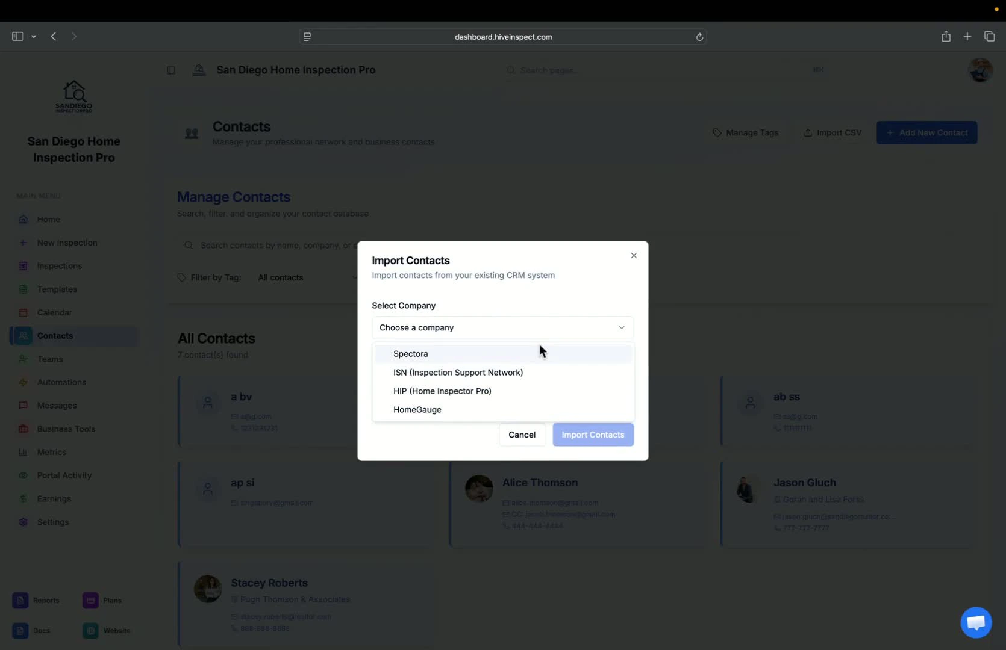Click the Import Contacts button
1006x650 pixels.
(x=593, y=435)
